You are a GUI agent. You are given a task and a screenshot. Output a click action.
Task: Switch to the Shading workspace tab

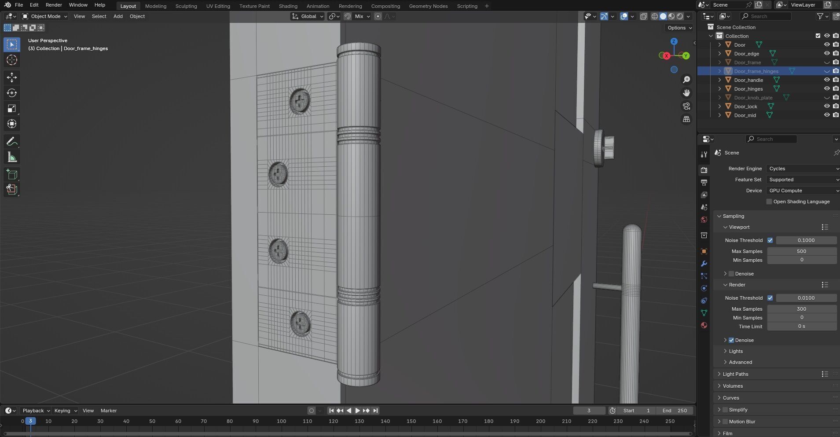(288, 6)
